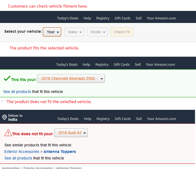
Task: Click See all products link in the does-not-fit panel
Action: tap(18, 158)
